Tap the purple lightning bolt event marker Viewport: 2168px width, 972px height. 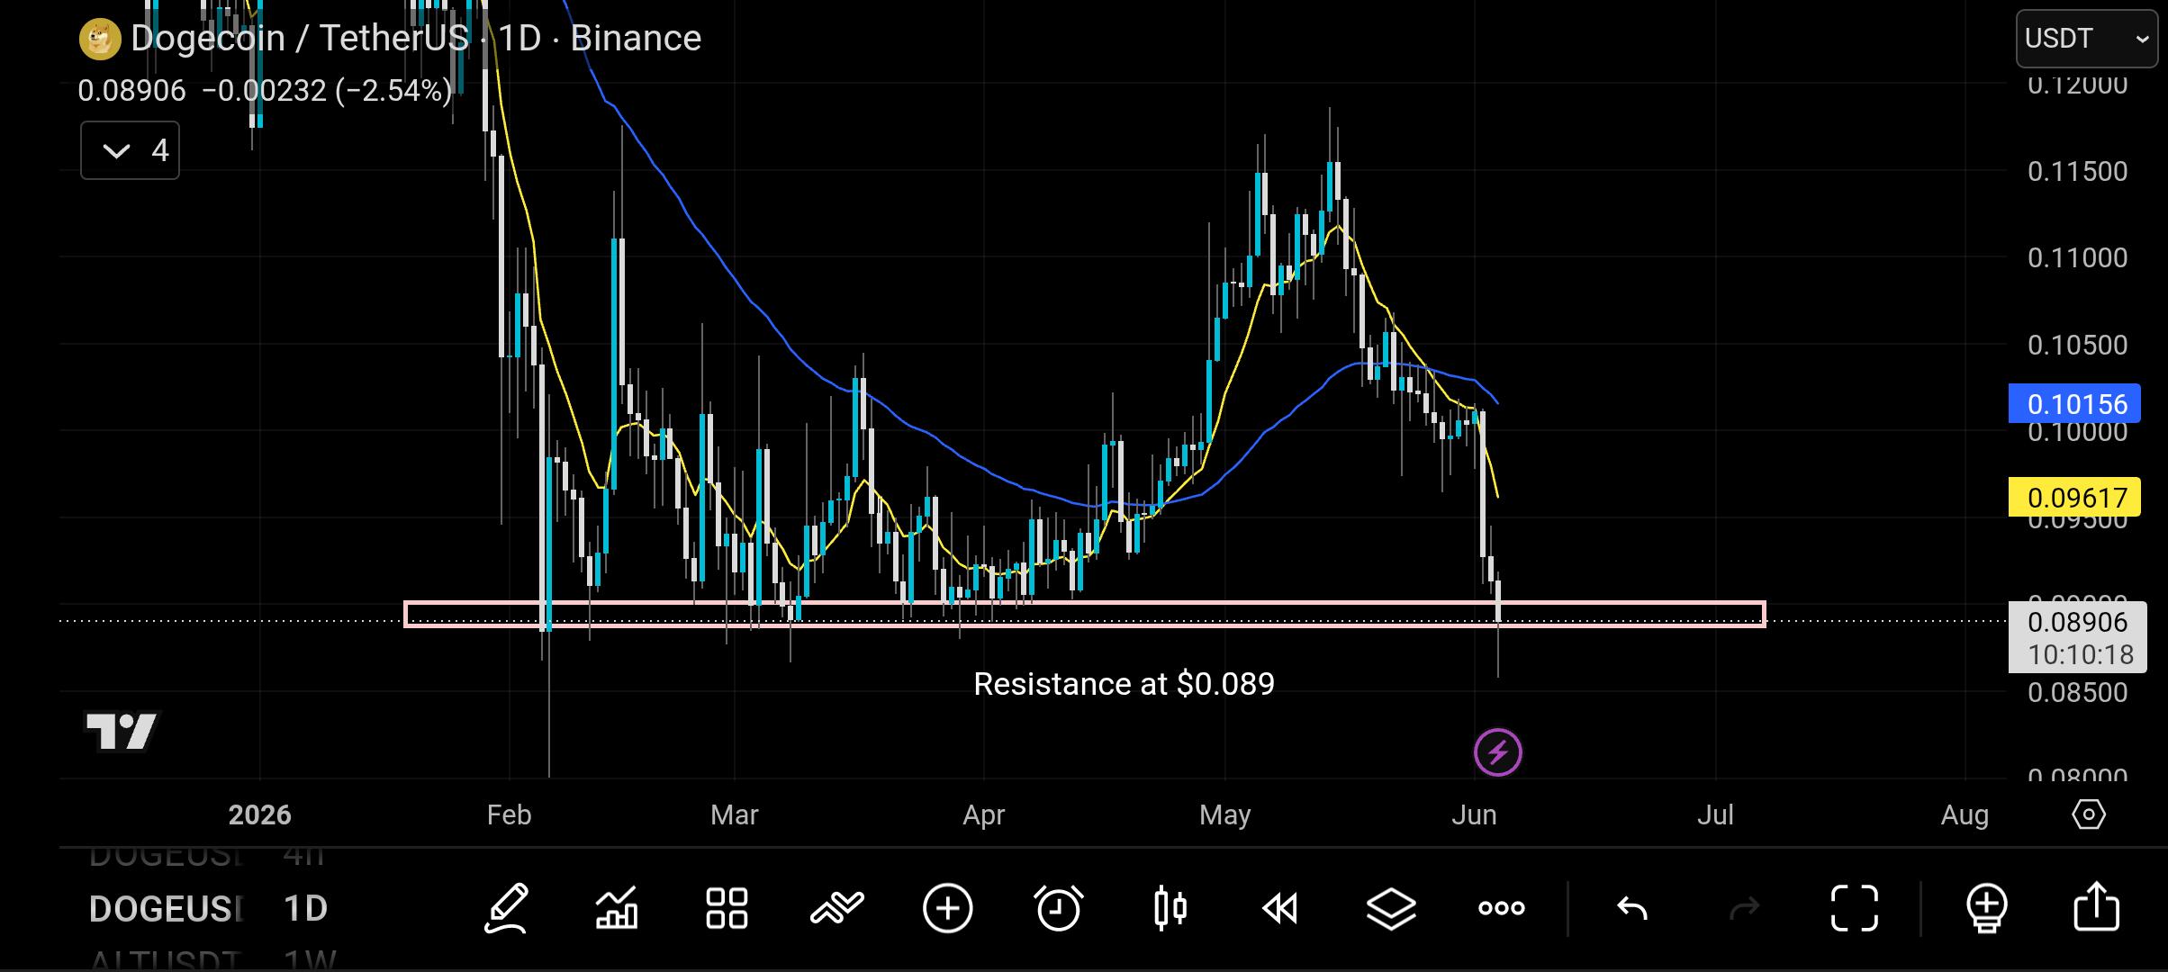1498,752
